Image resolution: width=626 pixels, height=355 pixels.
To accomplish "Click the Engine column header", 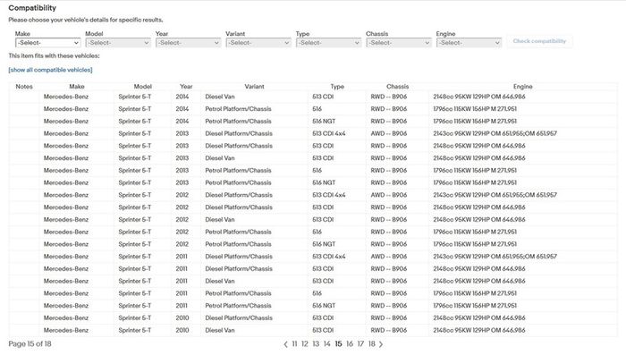I will [x=523, y=86].
